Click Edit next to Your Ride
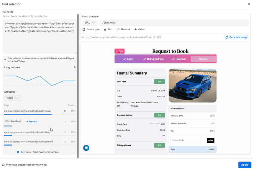The height and width of the screenshot is (169, 253). [x=159, y=81]
